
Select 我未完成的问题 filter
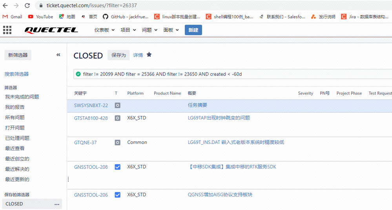[x=22, y=97]
